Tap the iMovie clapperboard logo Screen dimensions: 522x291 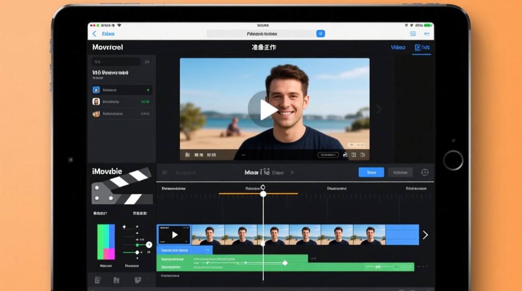point(122,186)
